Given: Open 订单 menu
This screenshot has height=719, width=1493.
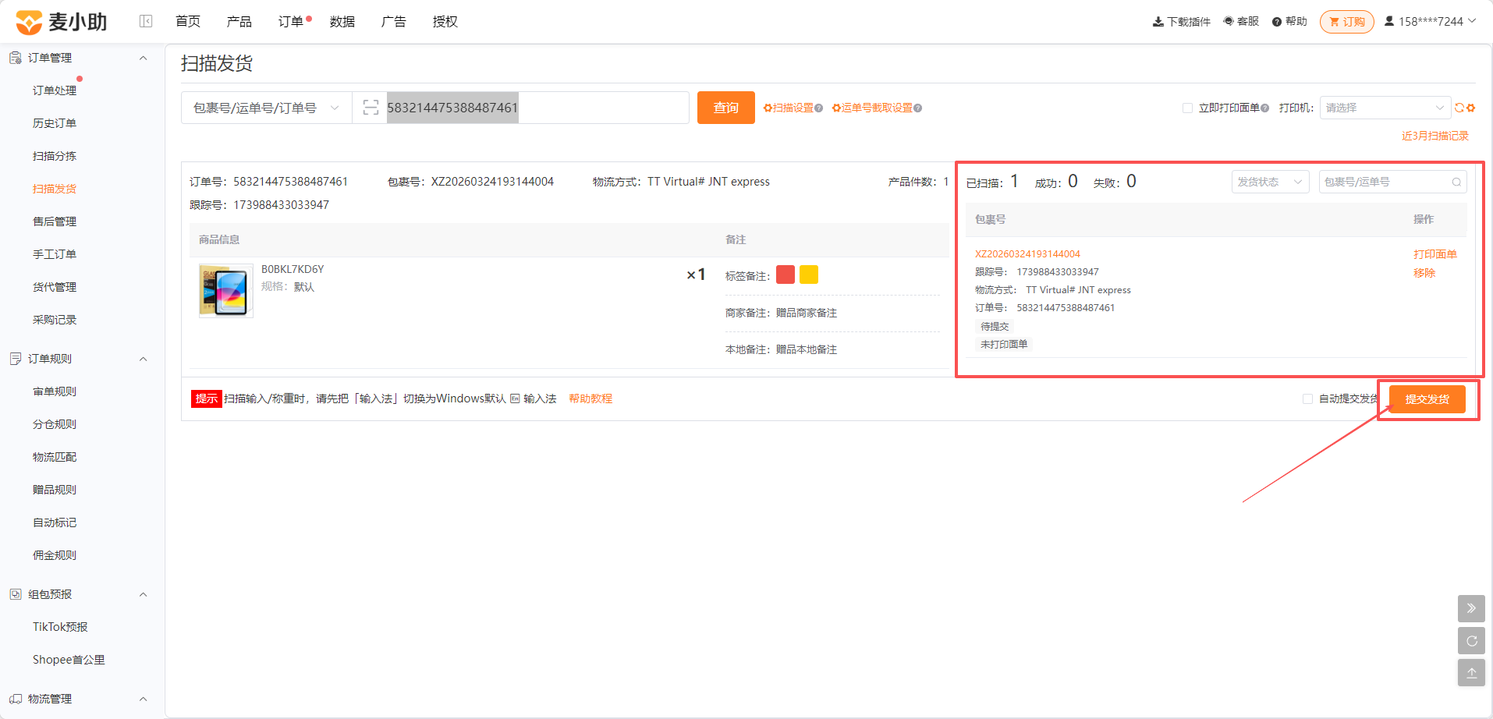Looking at the screenshot, I should pos(291,21).
